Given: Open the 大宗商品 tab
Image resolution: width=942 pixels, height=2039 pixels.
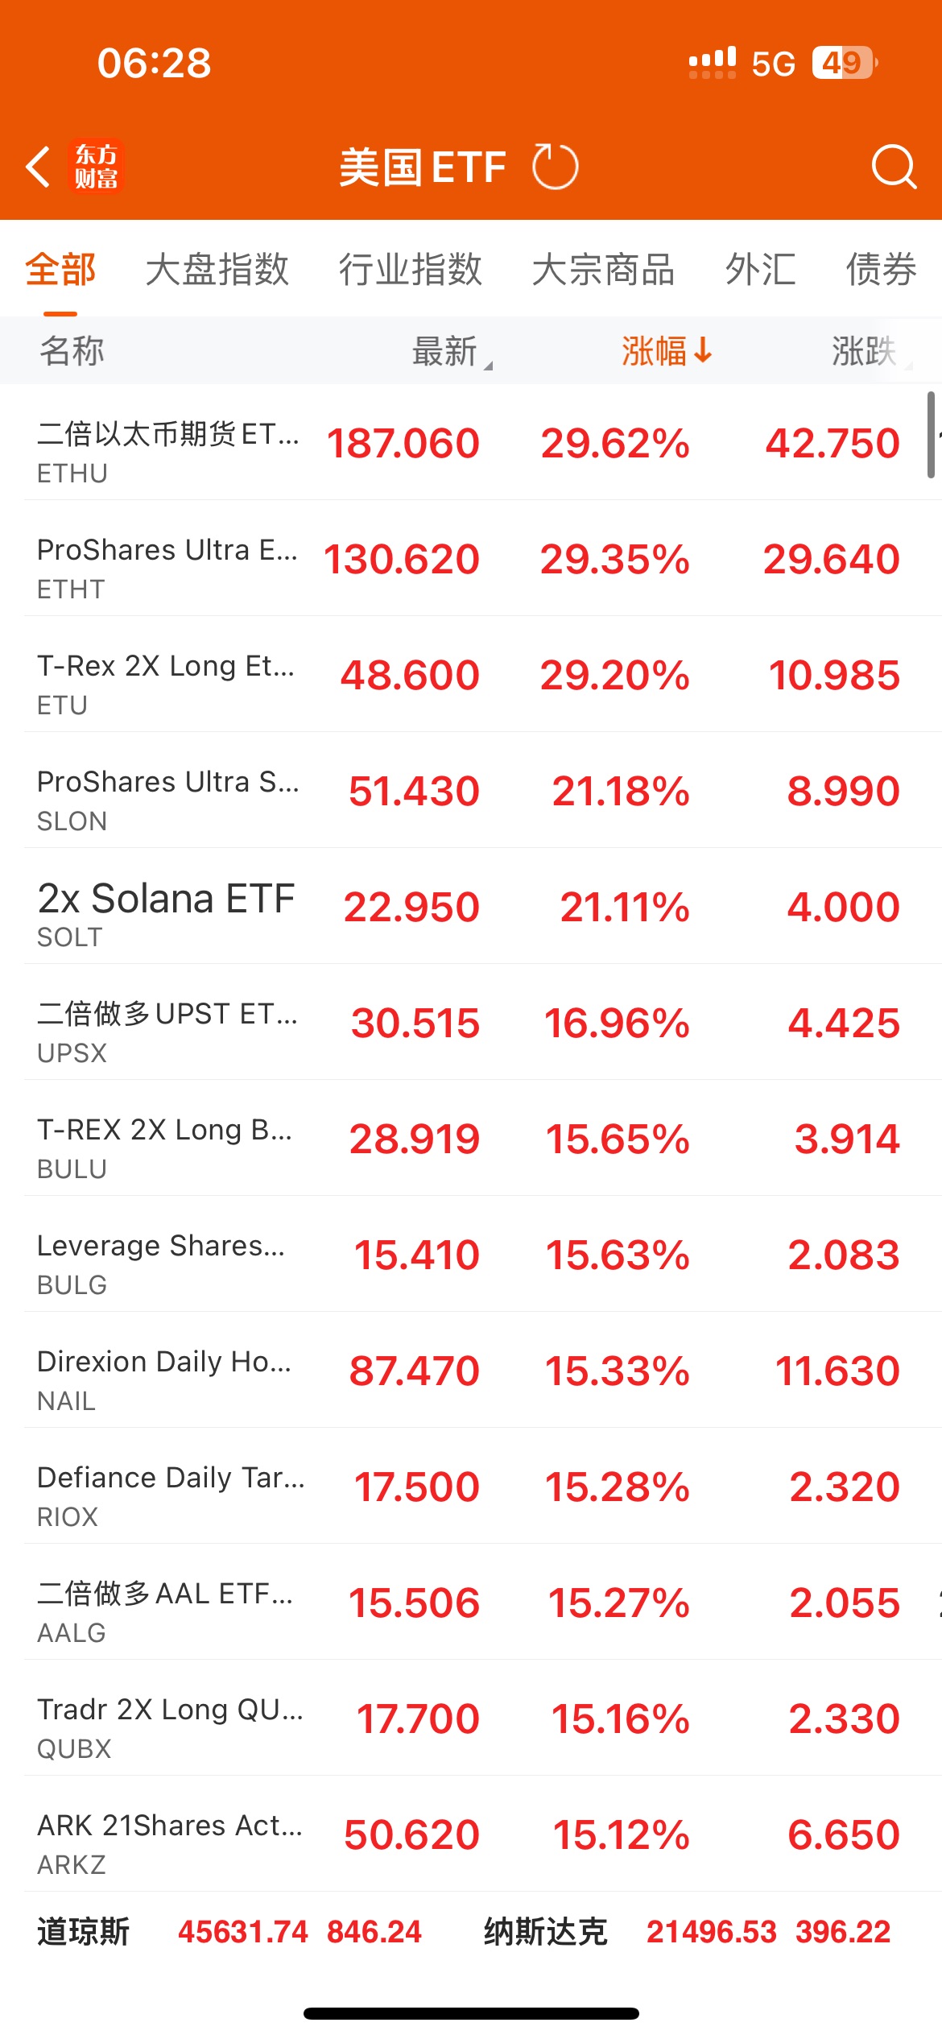Looking at the screenshot, I should [603, 269].
